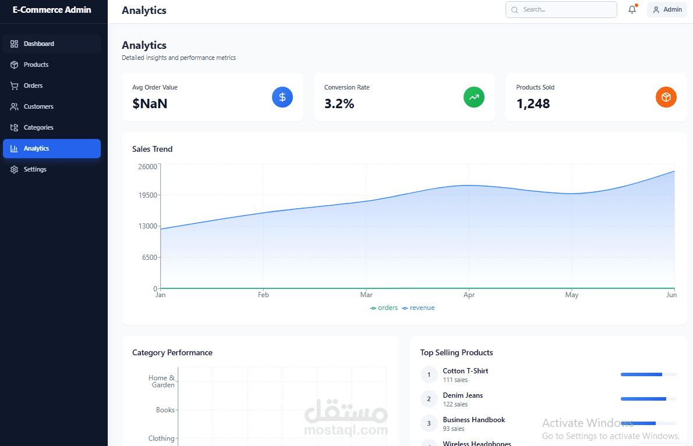
Task: Click the Orders shopping cart icon
Action: coord(14,85)
